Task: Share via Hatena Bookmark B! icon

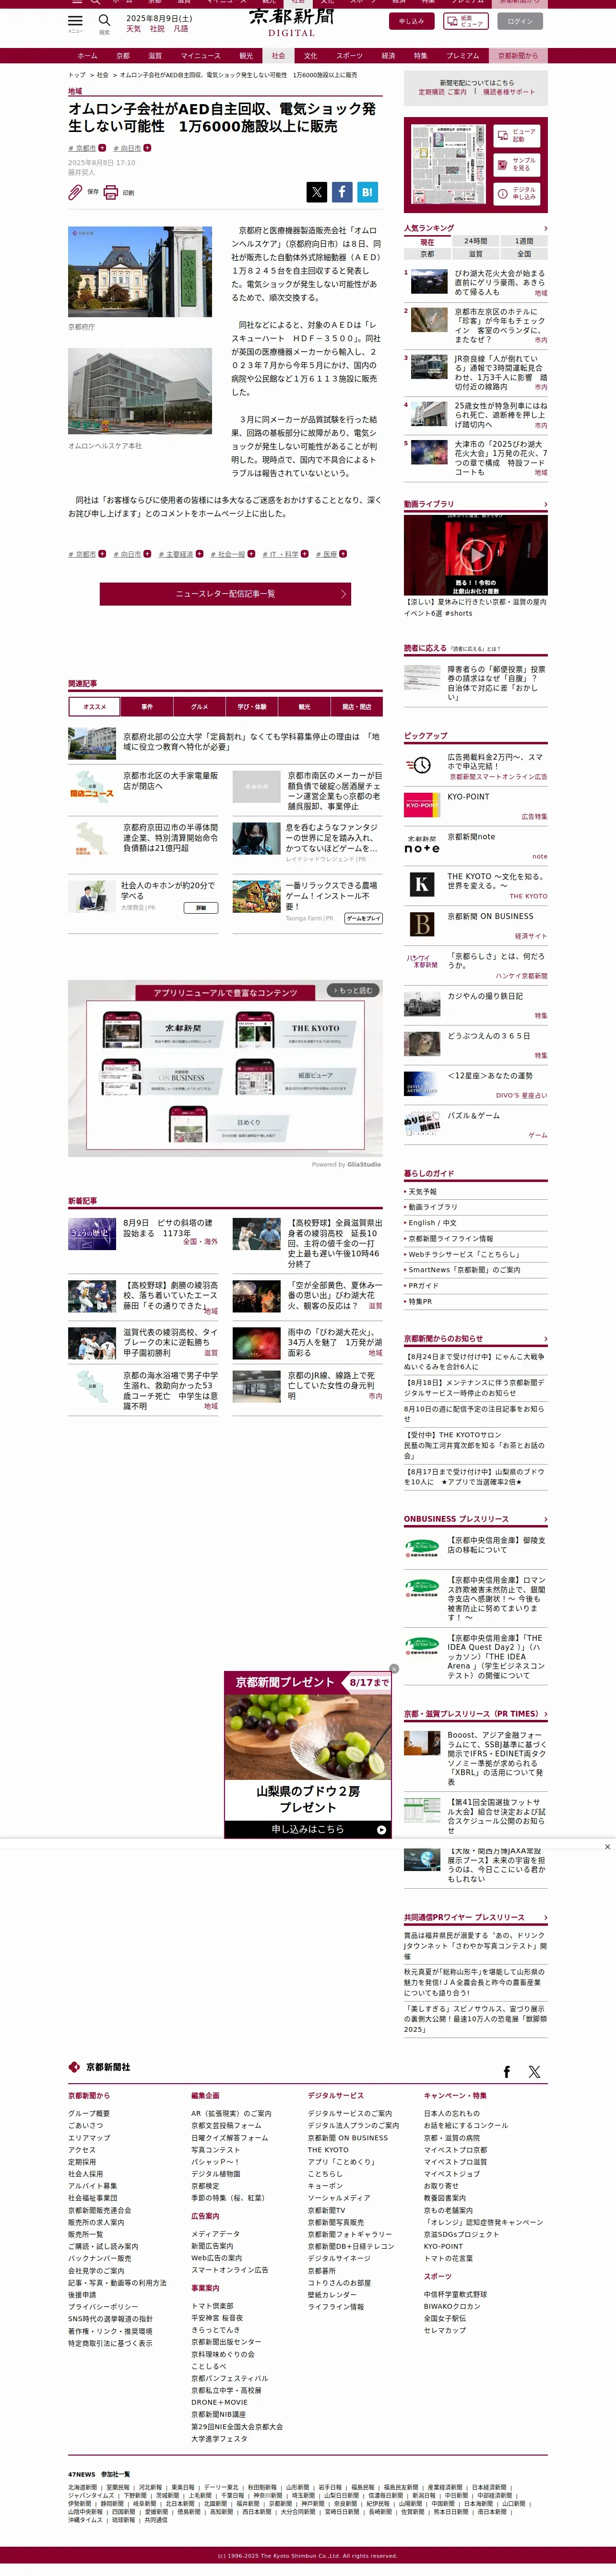Action: click(367, 192)
